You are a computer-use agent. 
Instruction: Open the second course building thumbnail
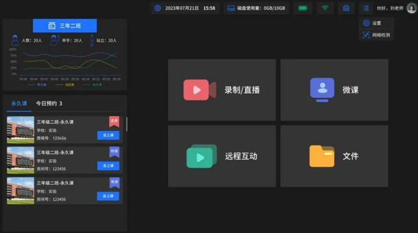[x=20, y=160]
